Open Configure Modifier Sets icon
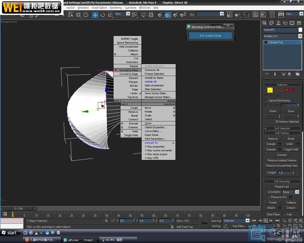 pos(298,74)
